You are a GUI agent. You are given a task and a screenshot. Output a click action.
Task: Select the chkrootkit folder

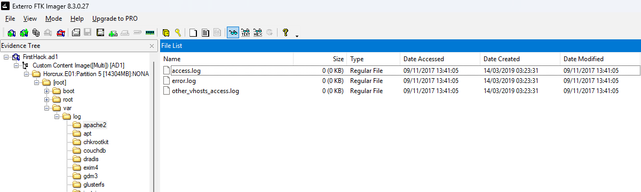click(96, 142)
